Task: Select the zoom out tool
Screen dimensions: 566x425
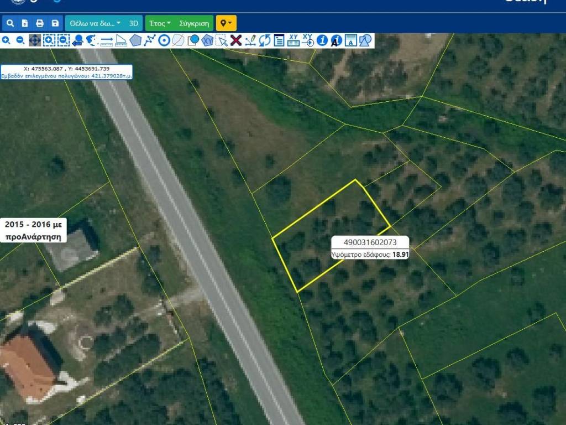Action: coord(20,40)
